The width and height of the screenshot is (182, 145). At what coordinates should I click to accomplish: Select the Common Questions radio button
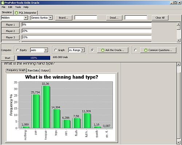[135, 50]
